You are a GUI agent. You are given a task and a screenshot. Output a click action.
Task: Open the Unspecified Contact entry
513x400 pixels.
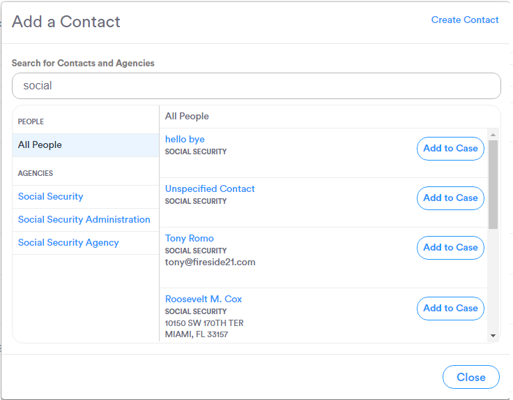210,189
